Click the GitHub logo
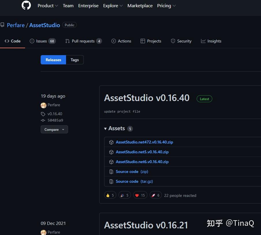The width and height of the screenshot is (261, 235). click(x=26, y=5)
